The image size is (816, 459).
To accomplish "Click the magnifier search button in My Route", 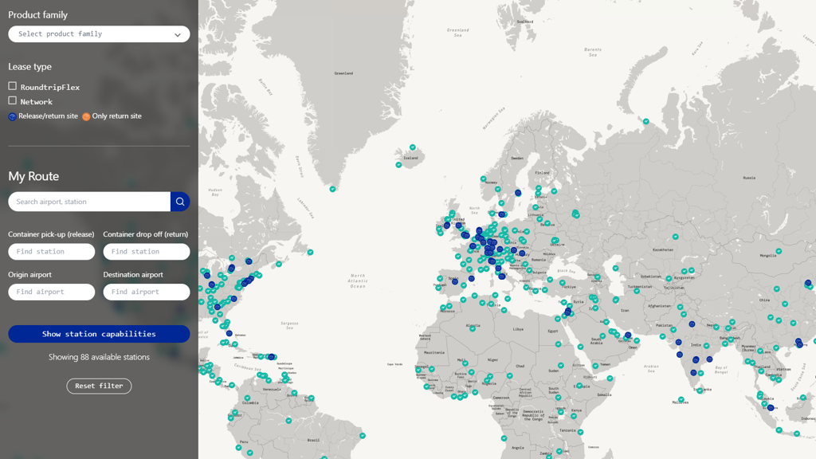I will [x=180, y=202].
